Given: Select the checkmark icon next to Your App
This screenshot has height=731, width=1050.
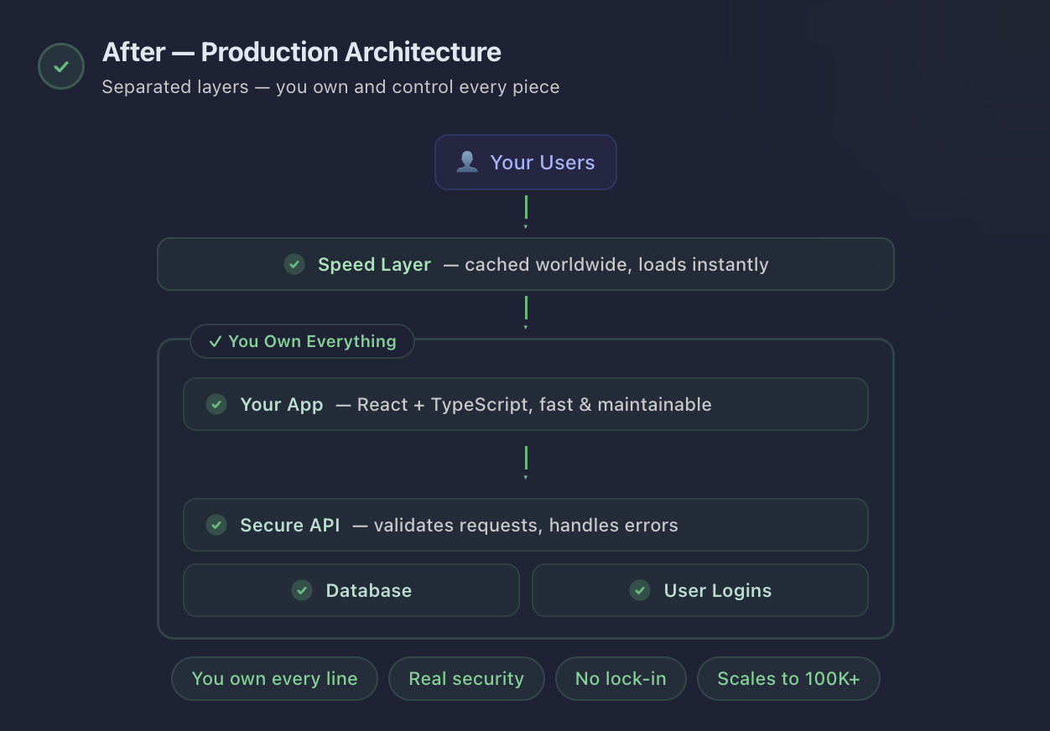Looking at the screenshot, I should pyautogui.click(x=216, y=404).
